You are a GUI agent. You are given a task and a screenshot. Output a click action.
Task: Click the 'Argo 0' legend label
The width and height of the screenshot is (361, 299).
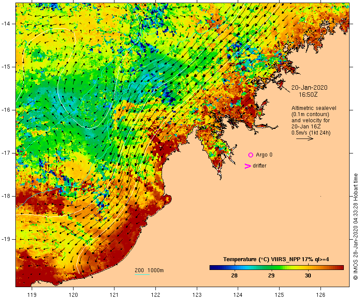pyautogui.click(x=264, y=155)
